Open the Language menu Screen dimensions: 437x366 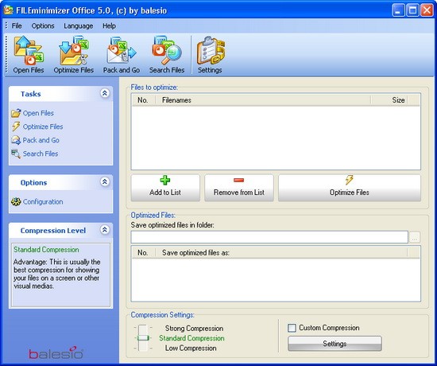(x=79, y=25)
